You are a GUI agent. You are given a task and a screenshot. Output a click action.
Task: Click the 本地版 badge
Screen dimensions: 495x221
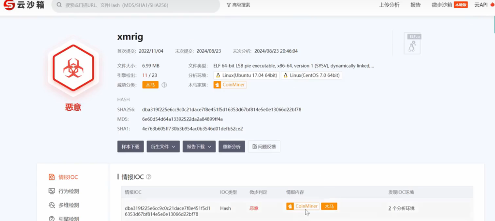[461, 5]
